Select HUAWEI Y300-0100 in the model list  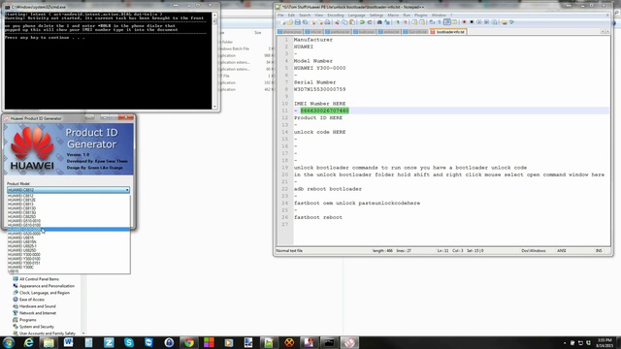pyautogui.click(x=69, y=259)
